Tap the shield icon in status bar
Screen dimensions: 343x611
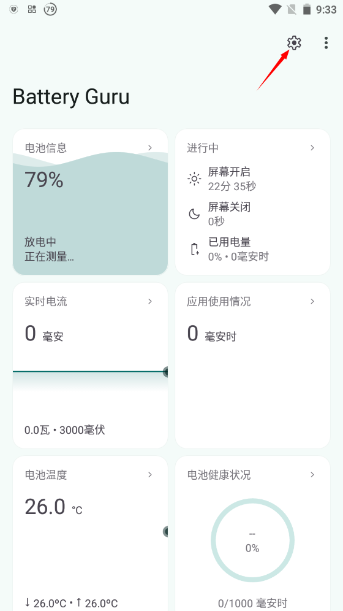13,9
